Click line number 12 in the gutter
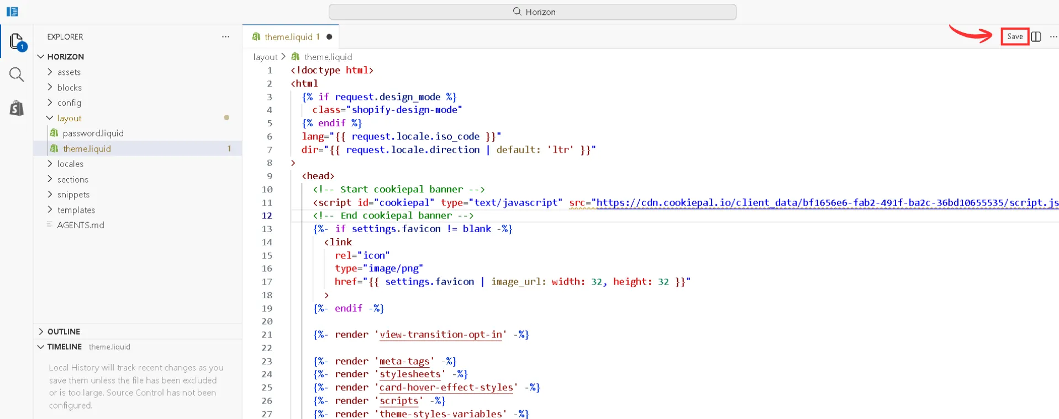 267,216
